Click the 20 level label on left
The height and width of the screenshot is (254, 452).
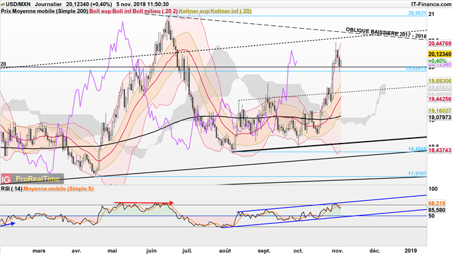[x=3, y=64]
